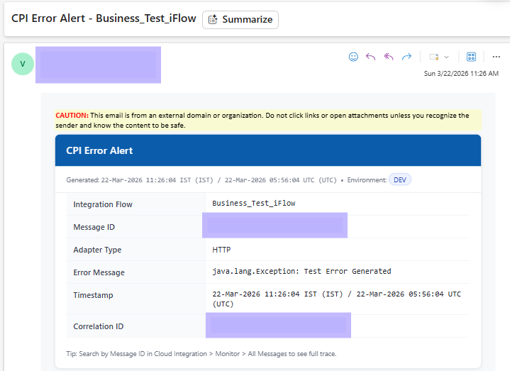Screen dimensions: 510x371
Task: Select the Business_Test_iFlow value
Action: (254, 203)
